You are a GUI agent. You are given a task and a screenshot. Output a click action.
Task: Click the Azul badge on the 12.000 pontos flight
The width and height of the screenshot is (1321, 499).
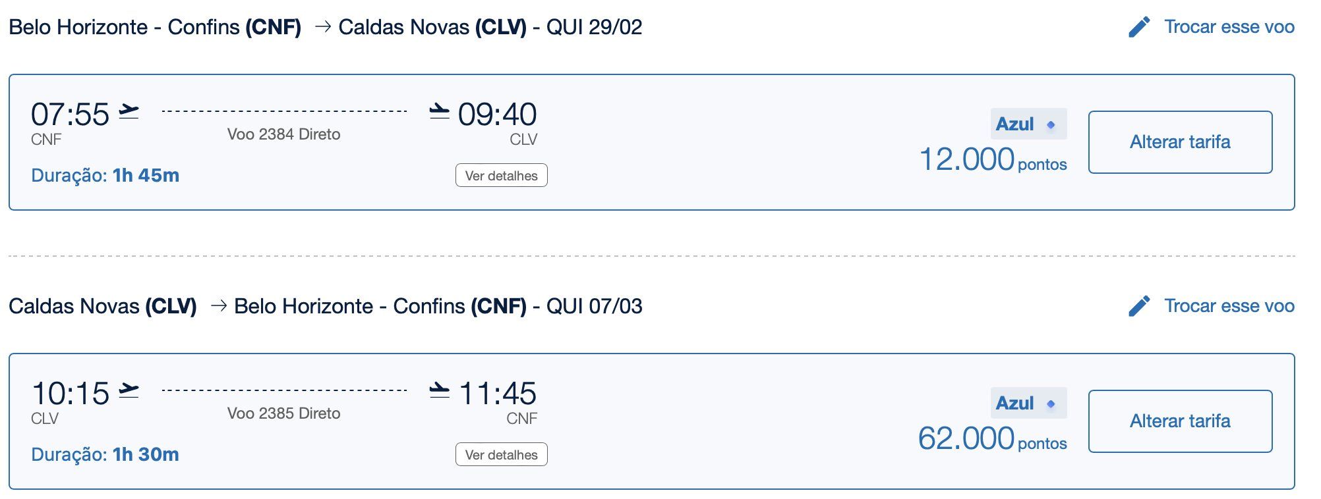pos(1028,124)
